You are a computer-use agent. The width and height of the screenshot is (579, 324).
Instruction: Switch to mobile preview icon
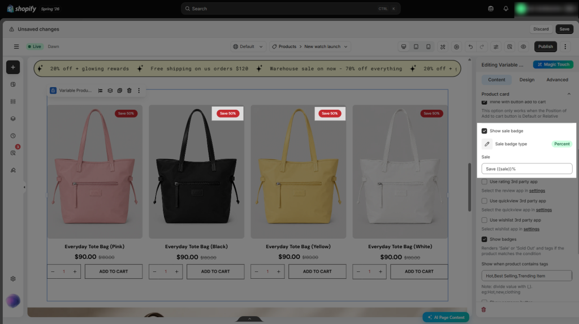click(x=429, y=46)
